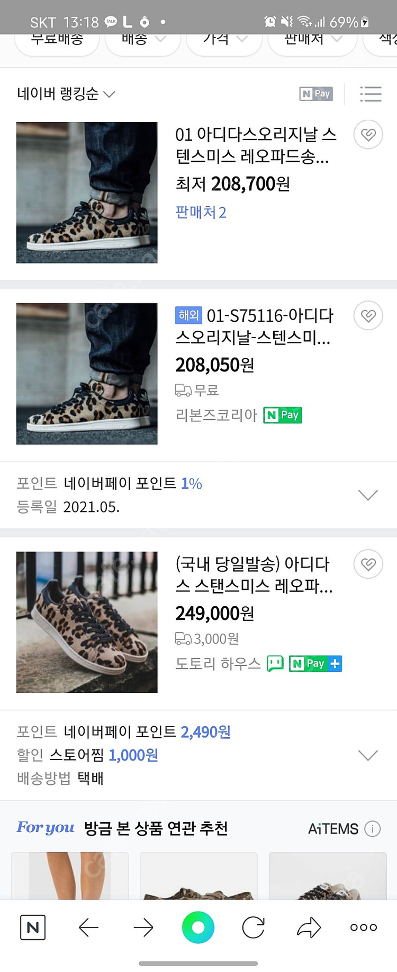This screenshot has height=972, width=397.
Task: Toggle the N Pay filter
Action: (316, 94)
